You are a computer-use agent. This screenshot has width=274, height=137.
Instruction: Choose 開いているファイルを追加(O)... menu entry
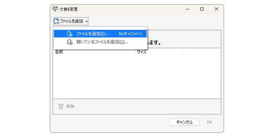tap(100, 42)
